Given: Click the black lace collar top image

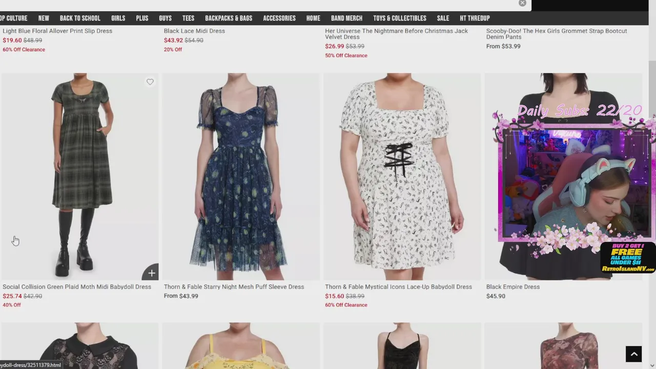Looking at the screenshot, I should tap(79, 345).
